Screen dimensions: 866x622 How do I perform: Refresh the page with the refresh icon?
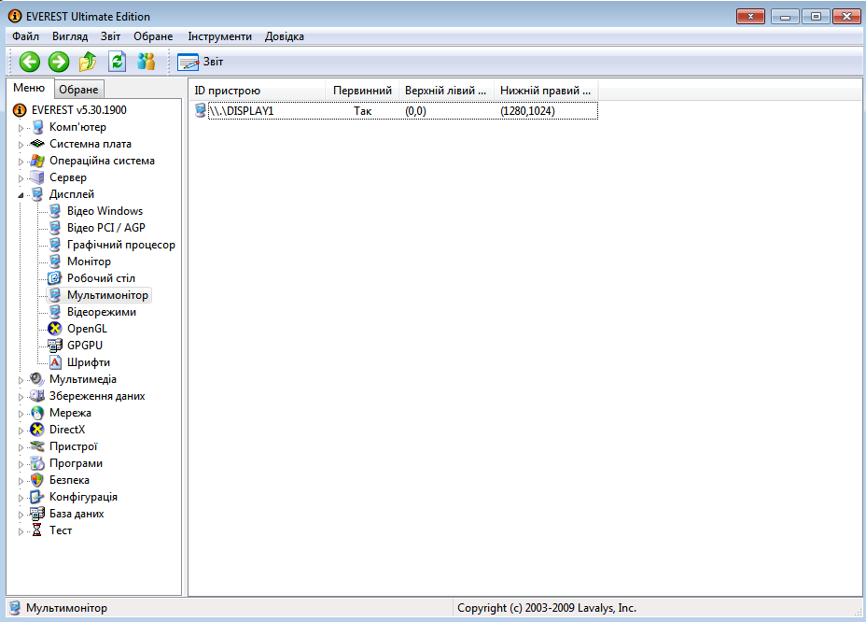pyautogui.click(x=117, y=62)
